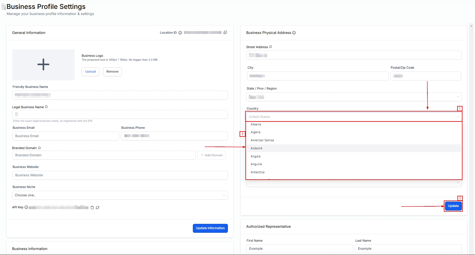Click the API Key info icon
This screenshot has height=255, width=475.
(x=26, y=207)
